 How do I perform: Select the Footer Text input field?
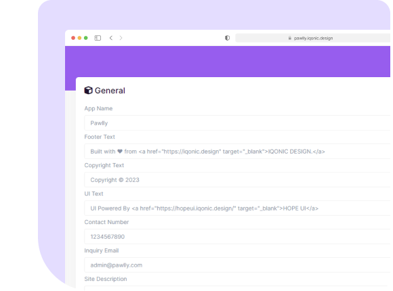pos(237,152)
